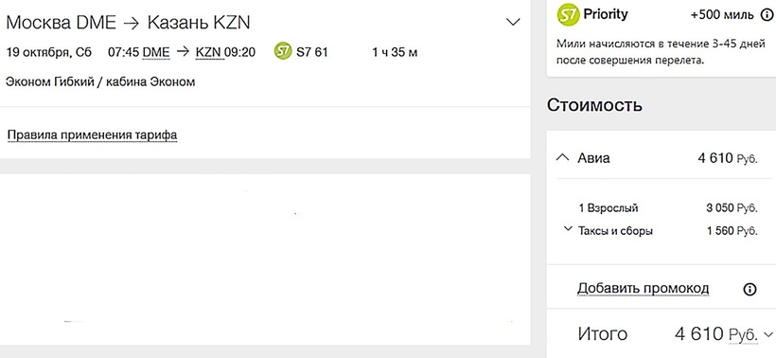Click the date 19 октября, Сб
The width and height of the screenshot is (776, 358).
48,52
